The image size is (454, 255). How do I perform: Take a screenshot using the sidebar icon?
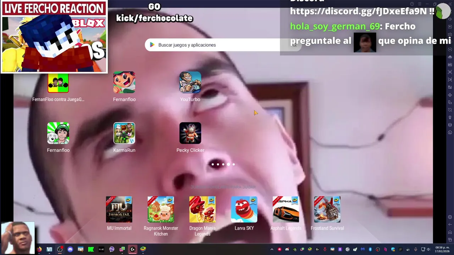pos(450,72)
